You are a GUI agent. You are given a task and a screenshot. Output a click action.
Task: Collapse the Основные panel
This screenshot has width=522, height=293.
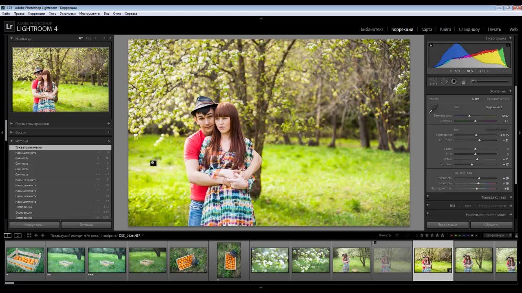pos(510,91)
